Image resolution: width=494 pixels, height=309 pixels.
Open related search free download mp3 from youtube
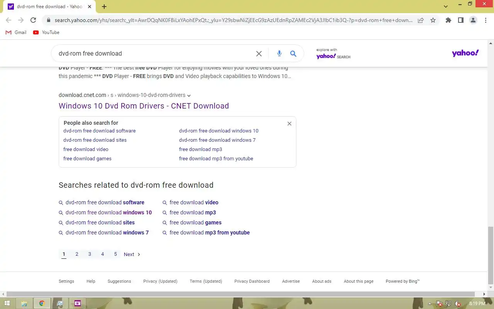tap(210, 233)
